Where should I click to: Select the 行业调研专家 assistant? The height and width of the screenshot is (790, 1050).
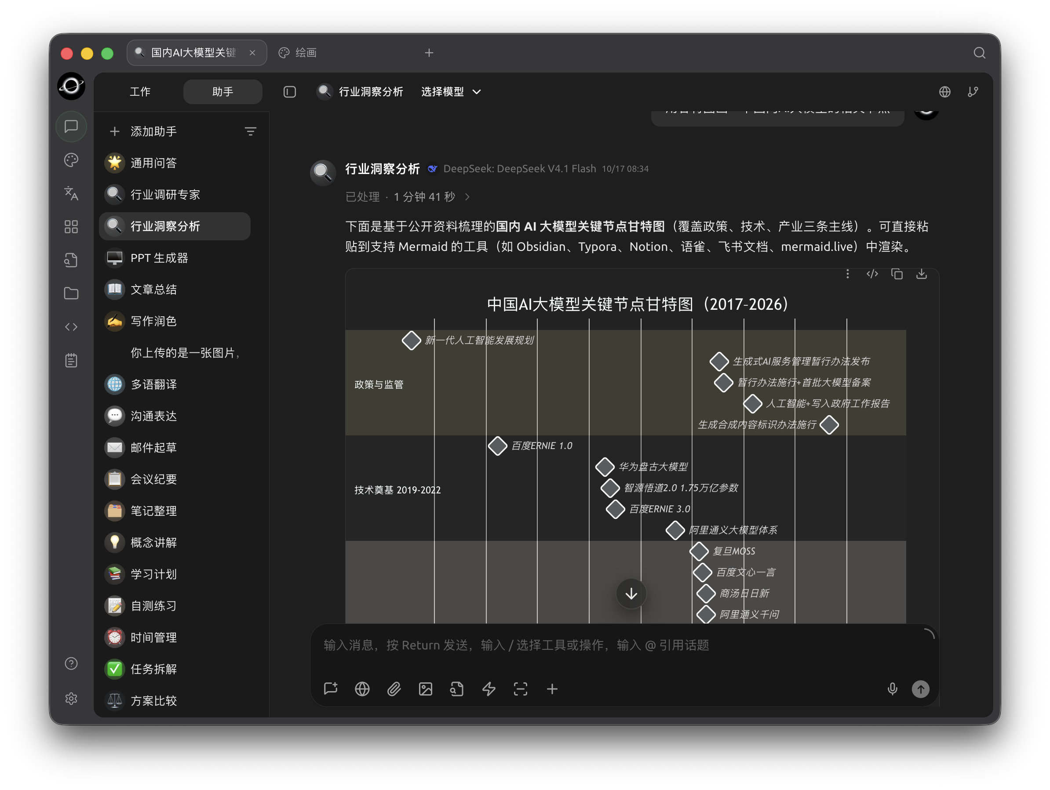(175, 195)
